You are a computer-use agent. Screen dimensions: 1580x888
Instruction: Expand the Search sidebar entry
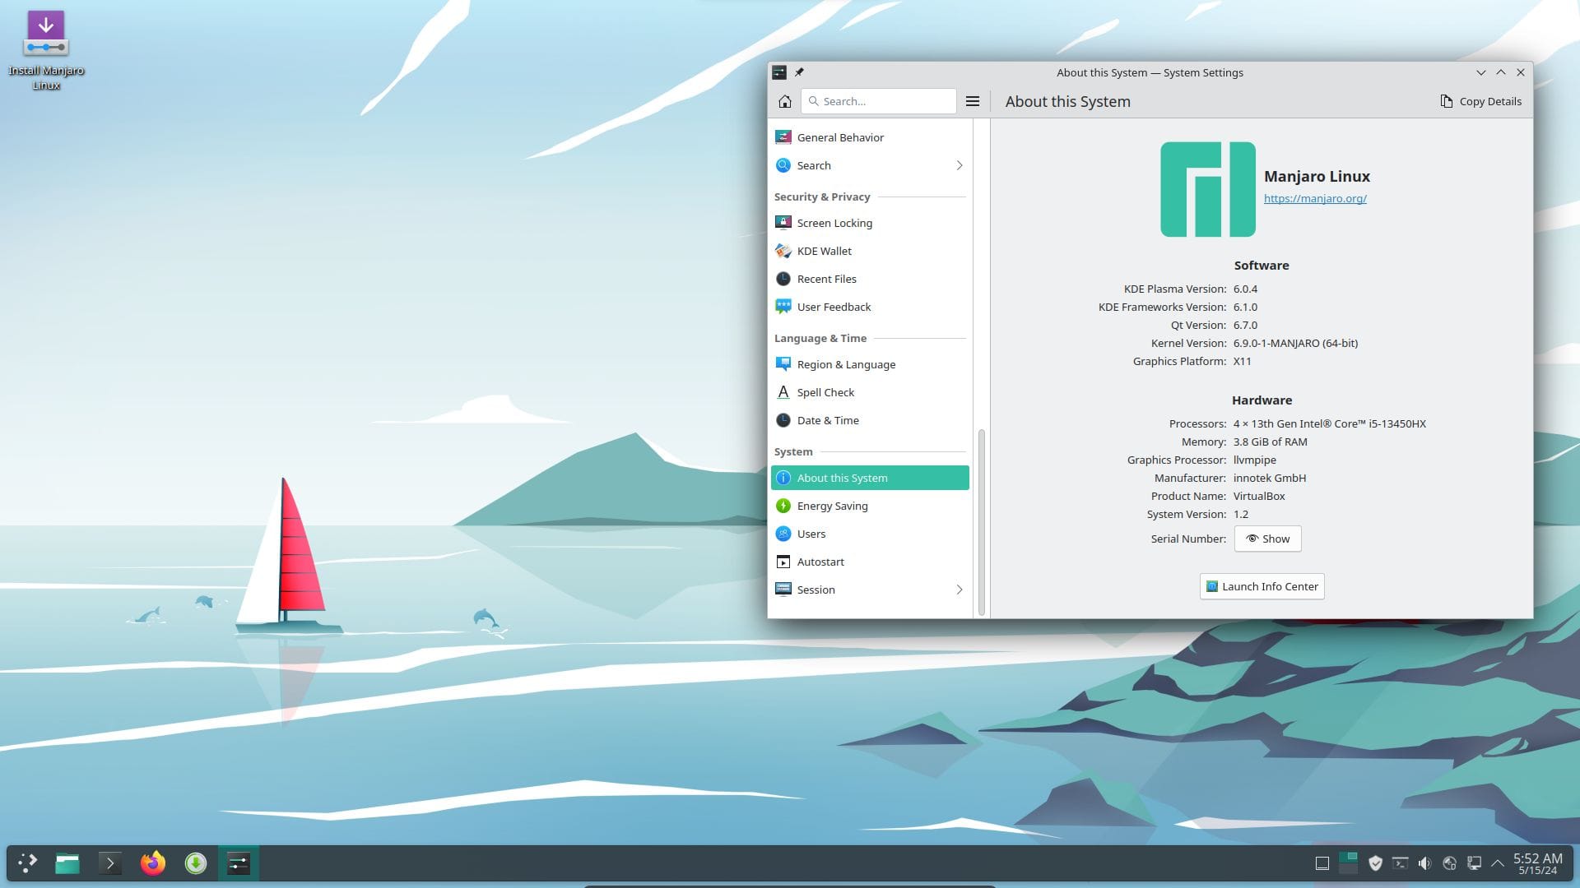[959, 165]
